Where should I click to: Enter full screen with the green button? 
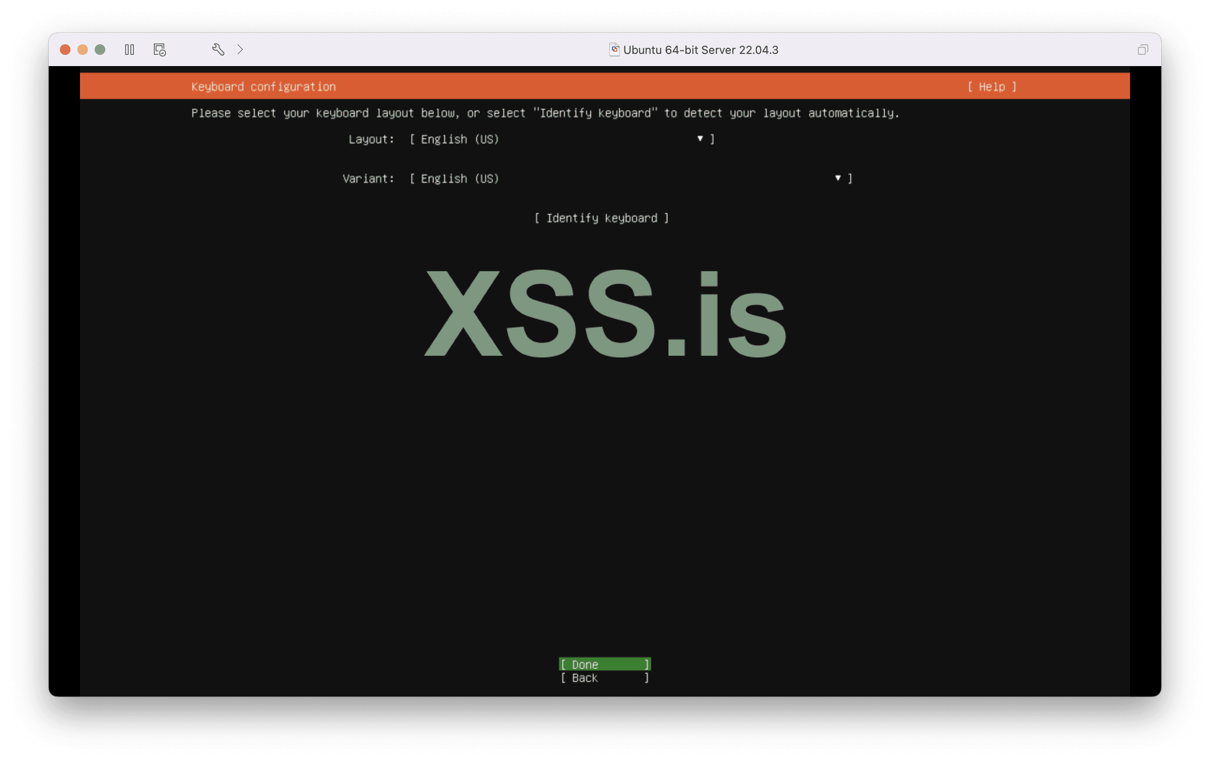tap(100, 50)
